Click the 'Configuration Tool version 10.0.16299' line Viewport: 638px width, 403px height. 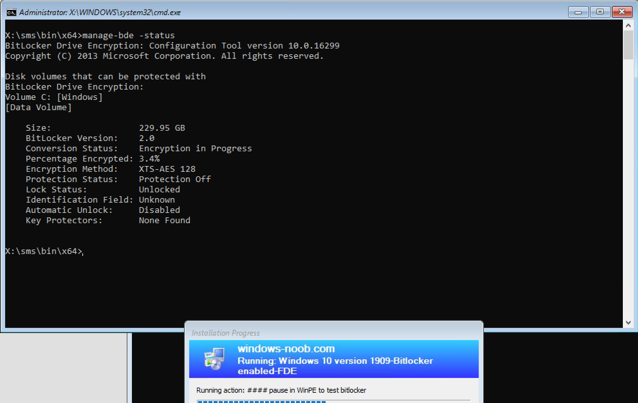click(x=172, y=46)
